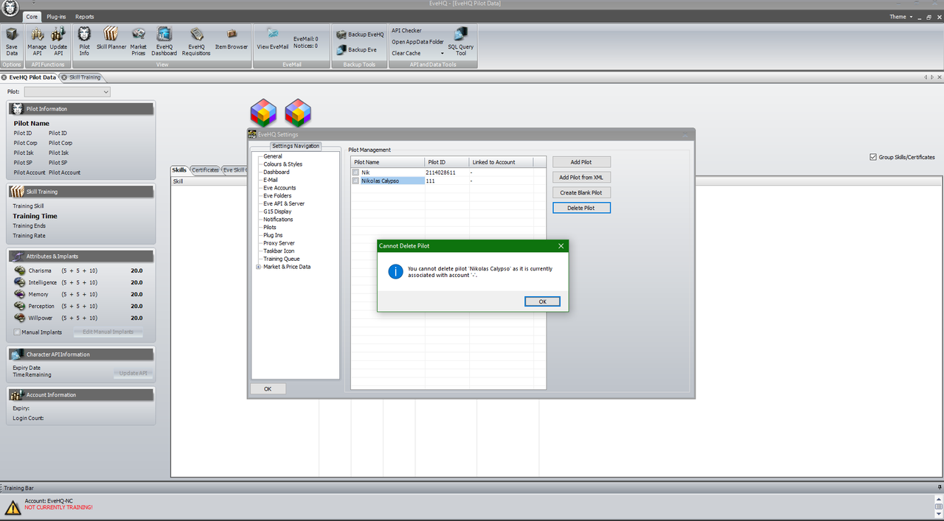Image resolution: width=944 pixels, height=521 pixels.
Task: Expand the Clear Cache dropdown arrow
Action: click(x=442, y=53)
